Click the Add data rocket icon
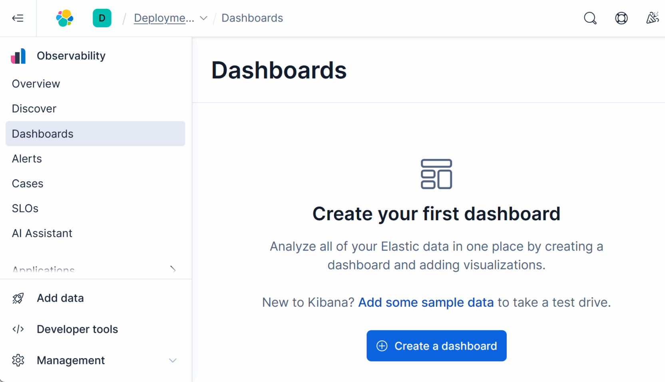665x382 pixels. point(18,298)
